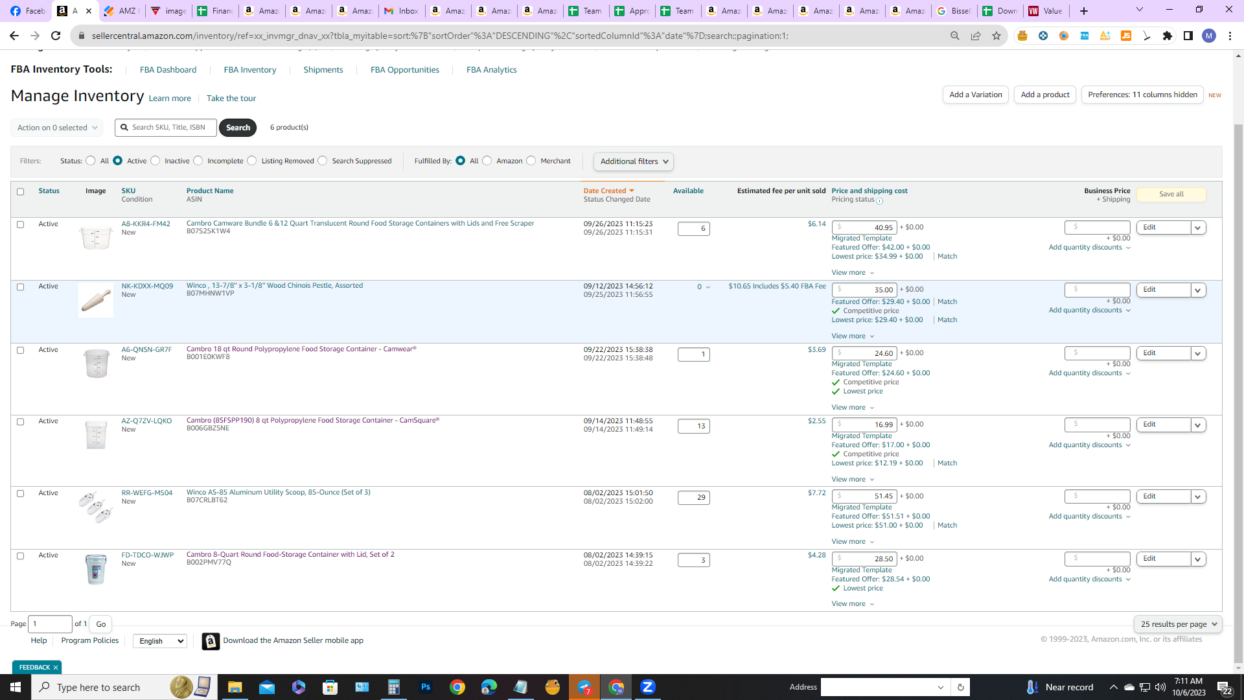1244x700 pixels.
Task: Open Edit dropdown arrow for AZ-Q7ZV-LQKO
Action: (x=1198, y=425)
